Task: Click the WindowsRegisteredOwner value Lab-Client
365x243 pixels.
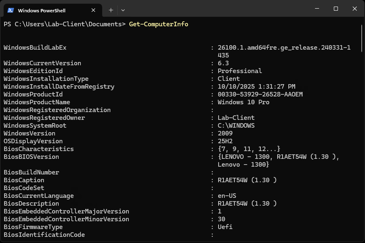Action: 234,117
